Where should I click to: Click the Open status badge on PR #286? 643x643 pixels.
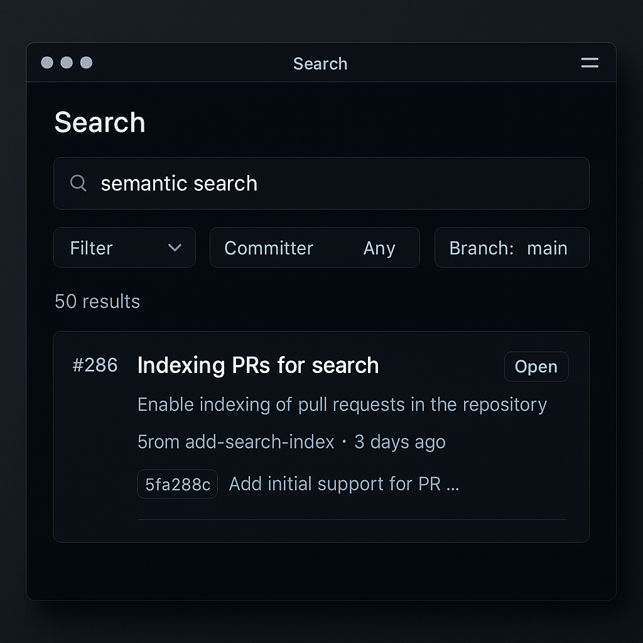[x=536, y=367]
